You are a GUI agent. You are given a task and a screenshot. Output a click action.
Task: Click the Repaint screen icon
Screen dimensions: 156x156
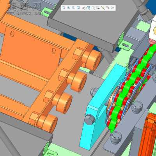[x=78, y=8]
